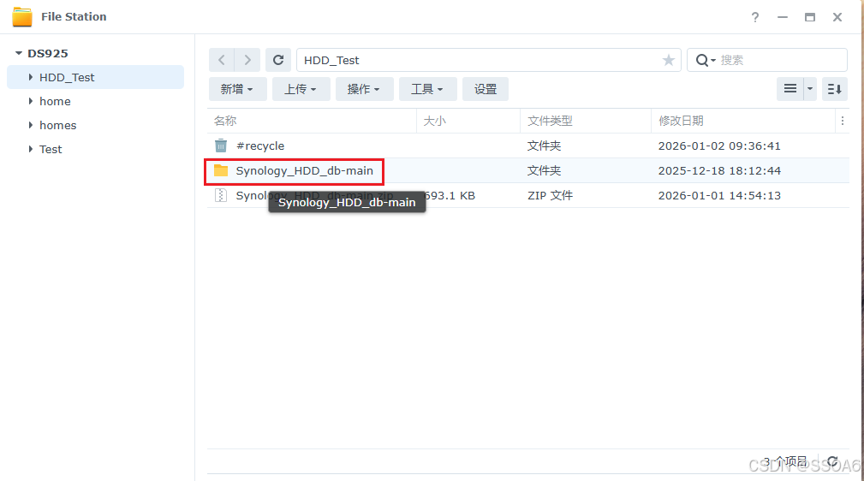Click the 693.1 KB size cell

(449, 196)
